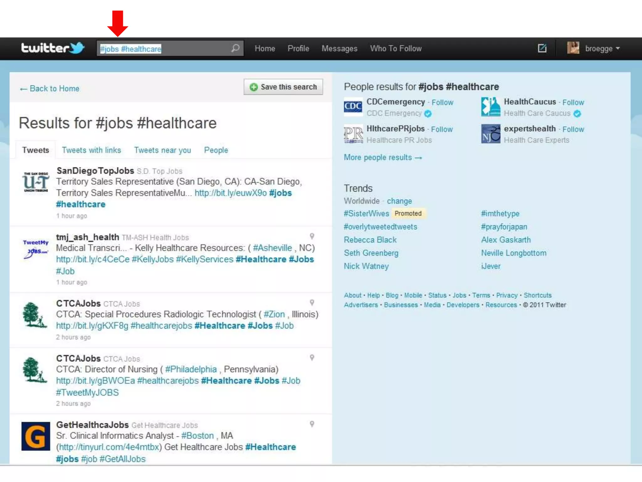The height and width of the screenshot is (482, 642).
Task: Follow HealthCaucus
Action: pyautogui.click(x=573, y=103)
